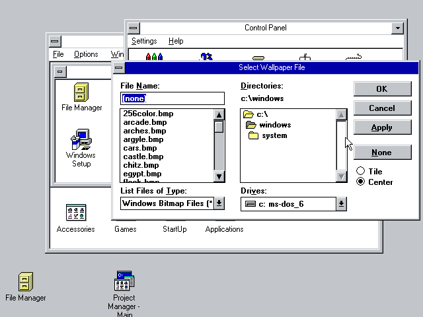Select the Tile radio button

pyautogui.click(x=360, y=171)
